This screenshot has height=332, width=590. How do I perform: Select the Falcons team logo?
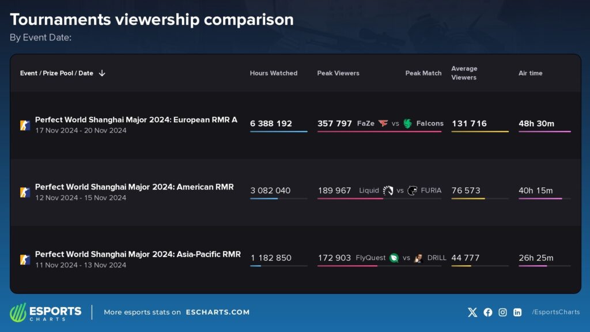pyautogui.click(x=407, y=123)
